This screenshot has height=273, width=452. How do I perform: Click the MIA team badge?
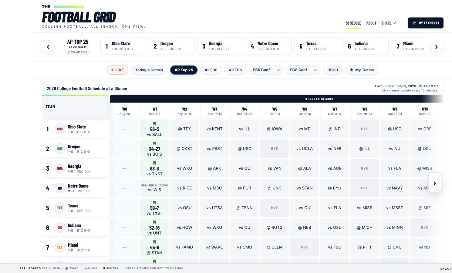(60, 247)
